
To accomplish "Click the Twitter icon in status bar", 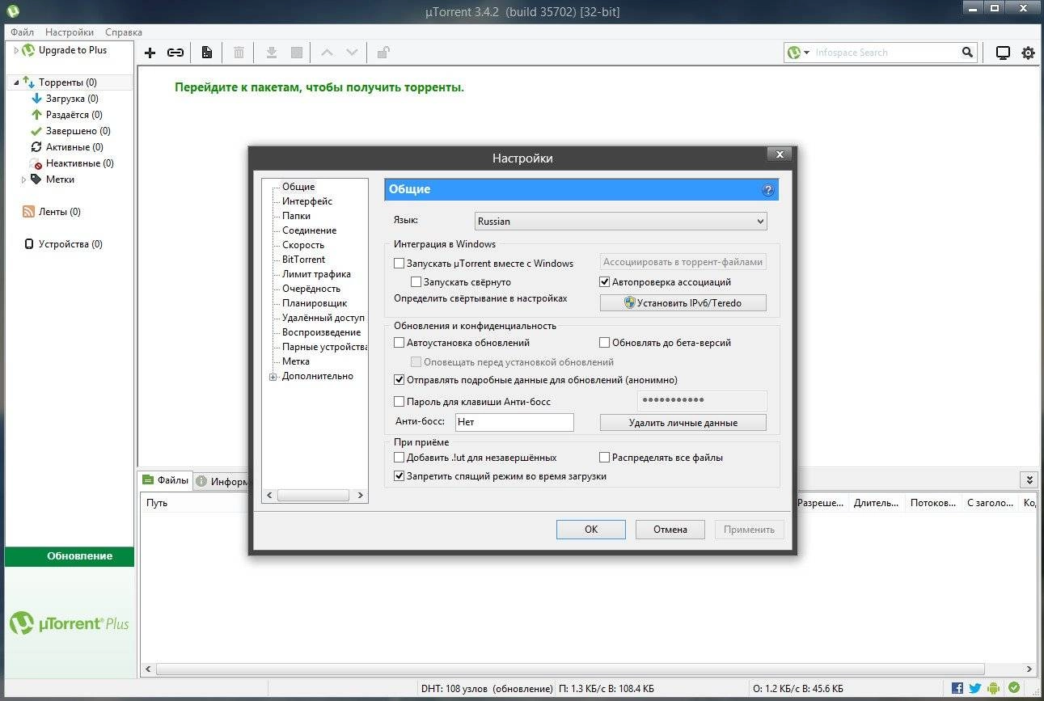I will coord(975,688).
